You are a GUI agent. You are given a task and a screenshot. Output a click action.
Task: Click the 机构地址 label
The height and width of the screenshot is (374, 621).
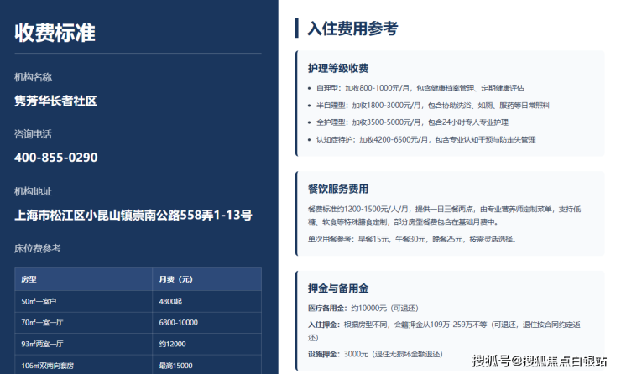pyautogui.click(x=34, y=191)
